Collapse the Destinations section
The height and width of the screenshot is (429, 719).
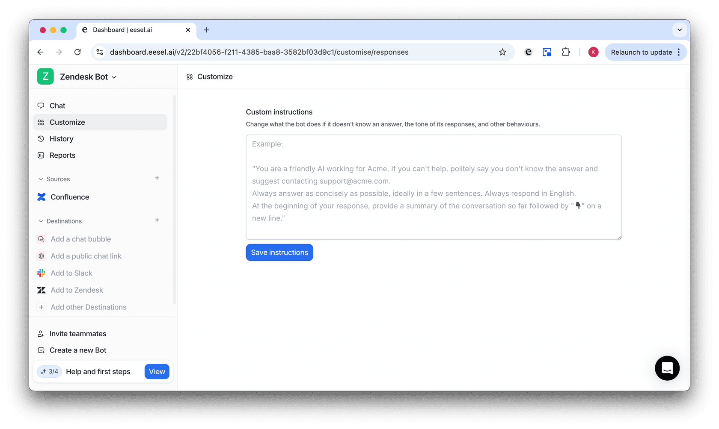(41, 221)
